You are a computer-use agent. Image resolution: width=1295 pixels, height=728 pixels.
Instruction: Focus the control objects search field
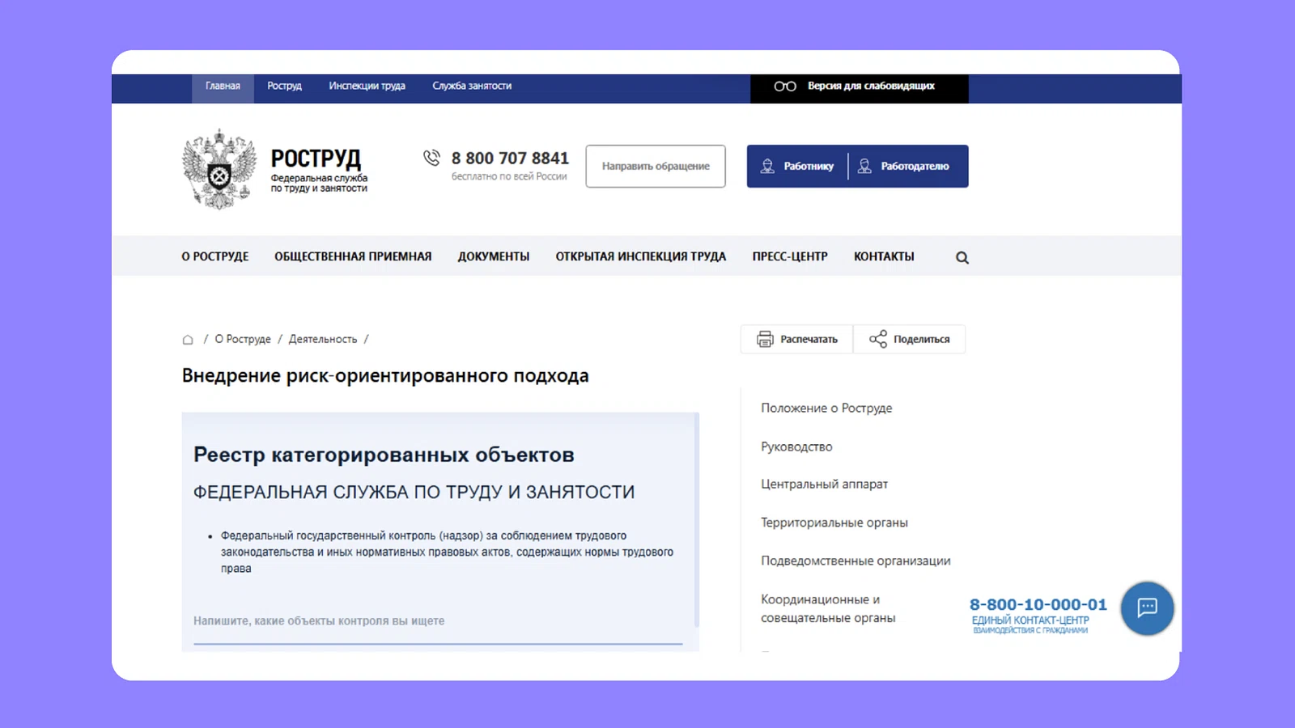pyautogui.click(x=438, y=621)
